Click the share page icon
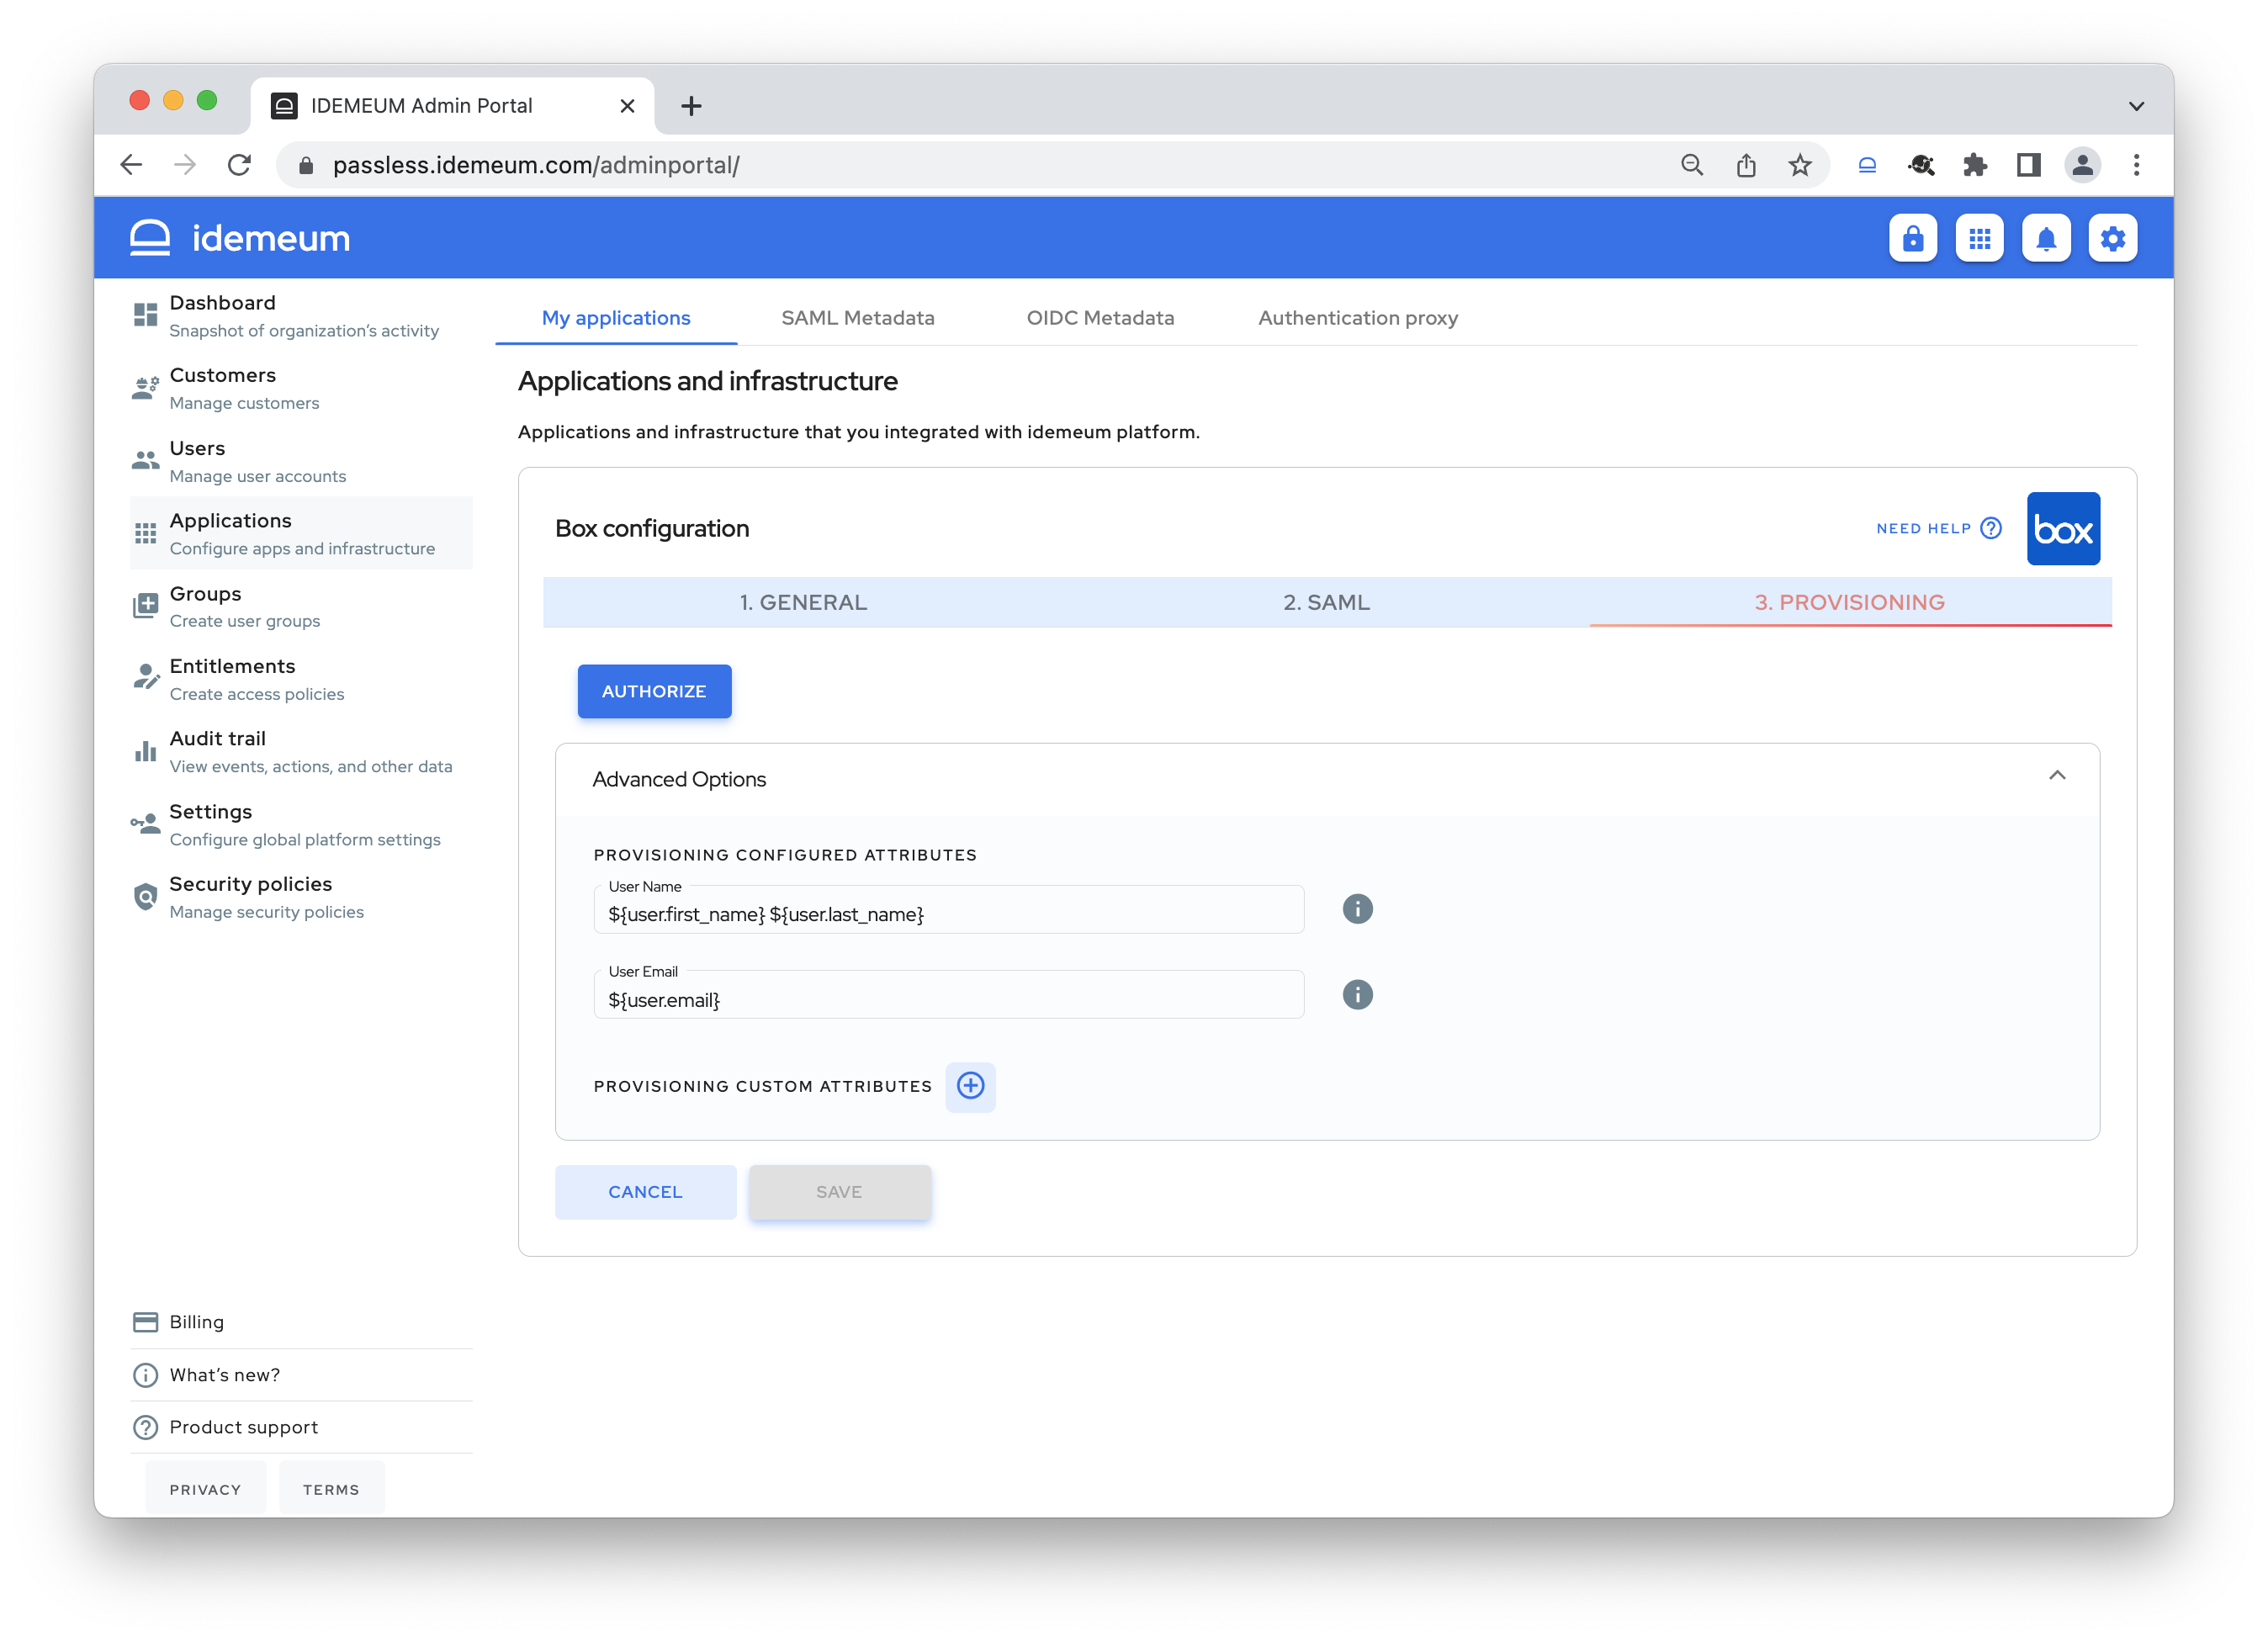This screenshot has width=2268, height=1642. 1745,165
